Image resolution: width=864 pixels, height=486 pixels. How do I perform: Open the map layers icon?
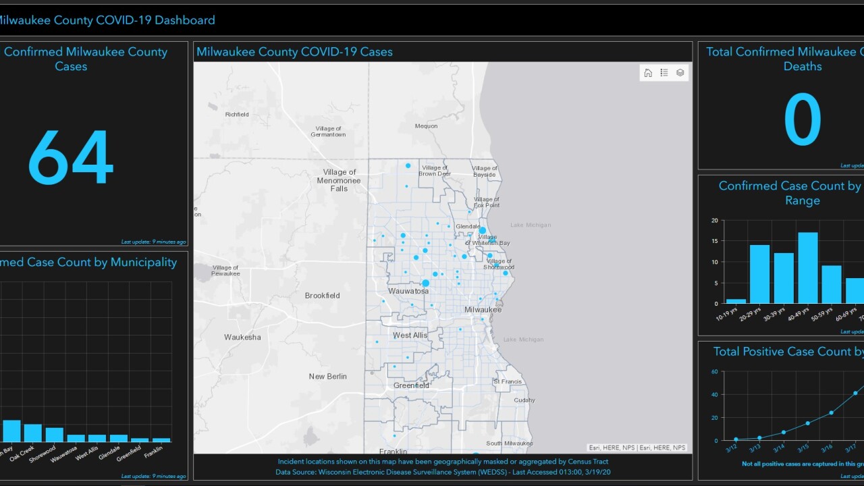coord(680,73)
